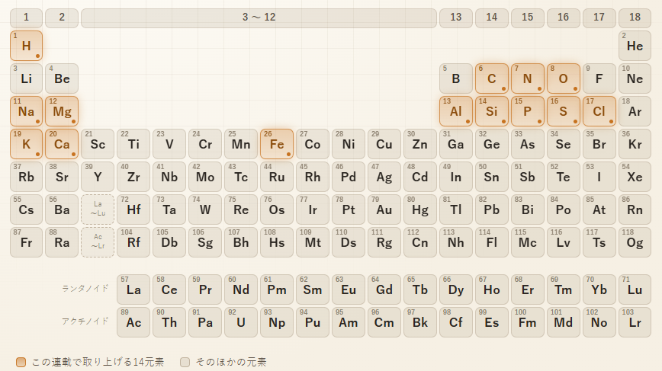Click the gray そのほかの元素 legend swatch

click(185, 362)
